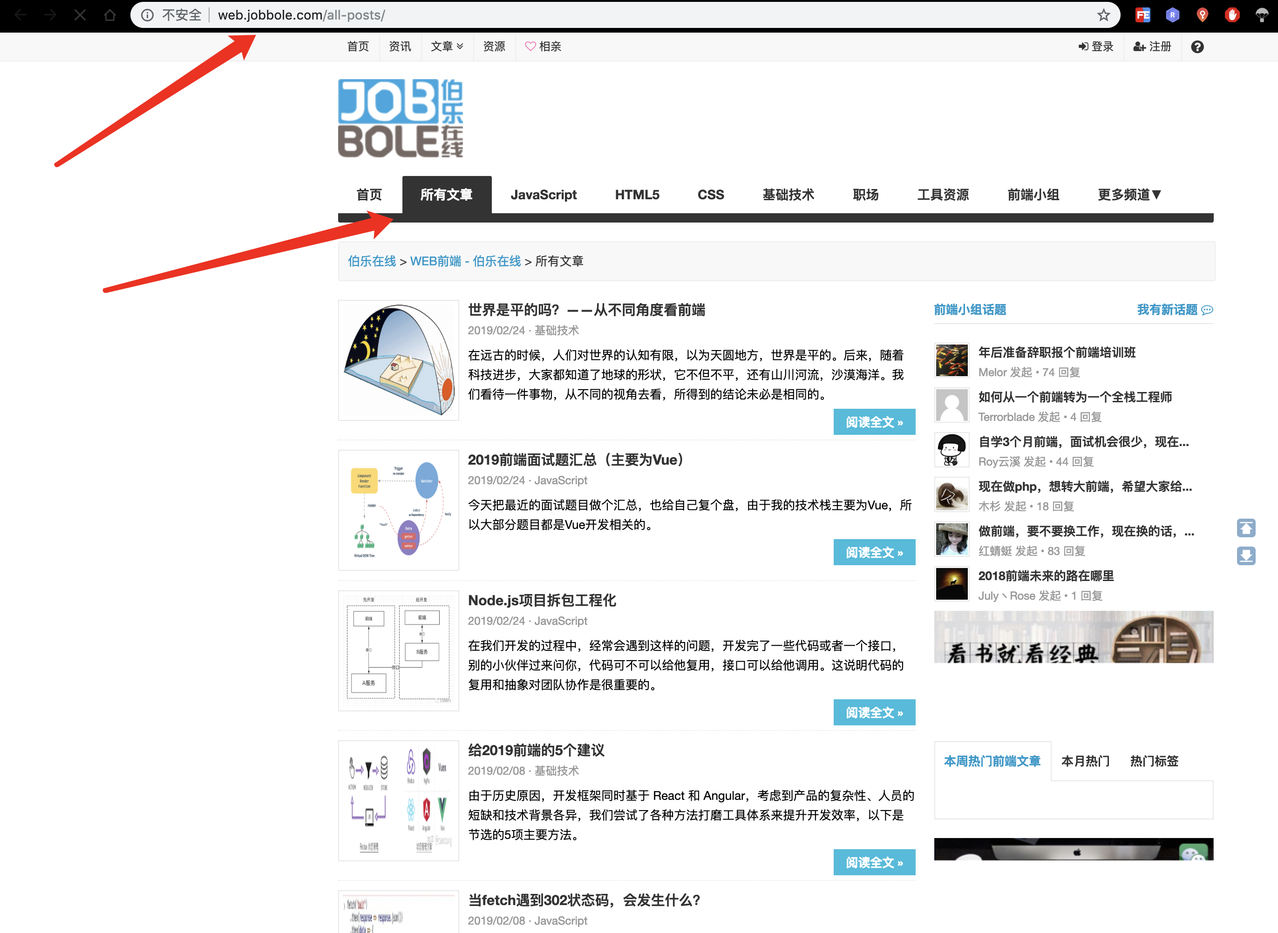Image resolution: width=1278 pixels, height=933 pixels.
Task: Click the 看书就看经典 banner
Action: click(1074, 636)
